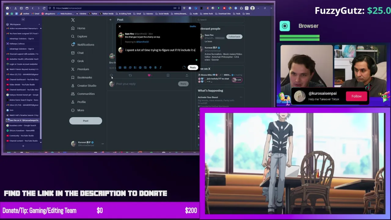The image size is (391, 220).
Task: Tag a location in the reply
Action: coord(150,68)
